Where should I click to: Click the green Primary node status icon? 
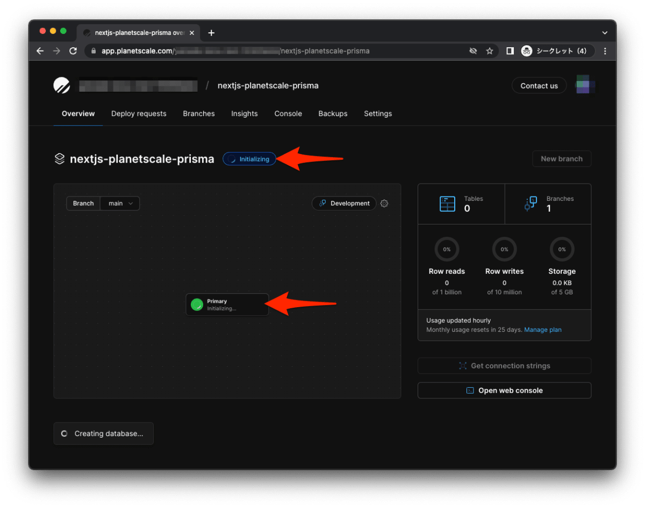point(197,304)
